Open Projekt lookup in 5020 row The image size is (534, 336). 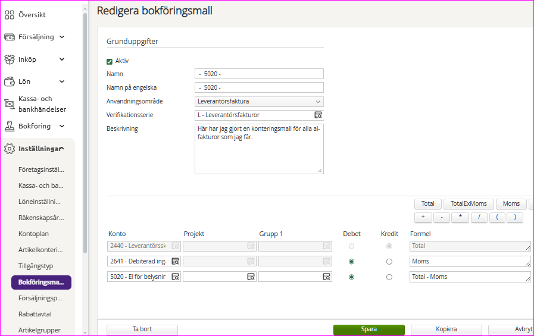tap(251, 277)
